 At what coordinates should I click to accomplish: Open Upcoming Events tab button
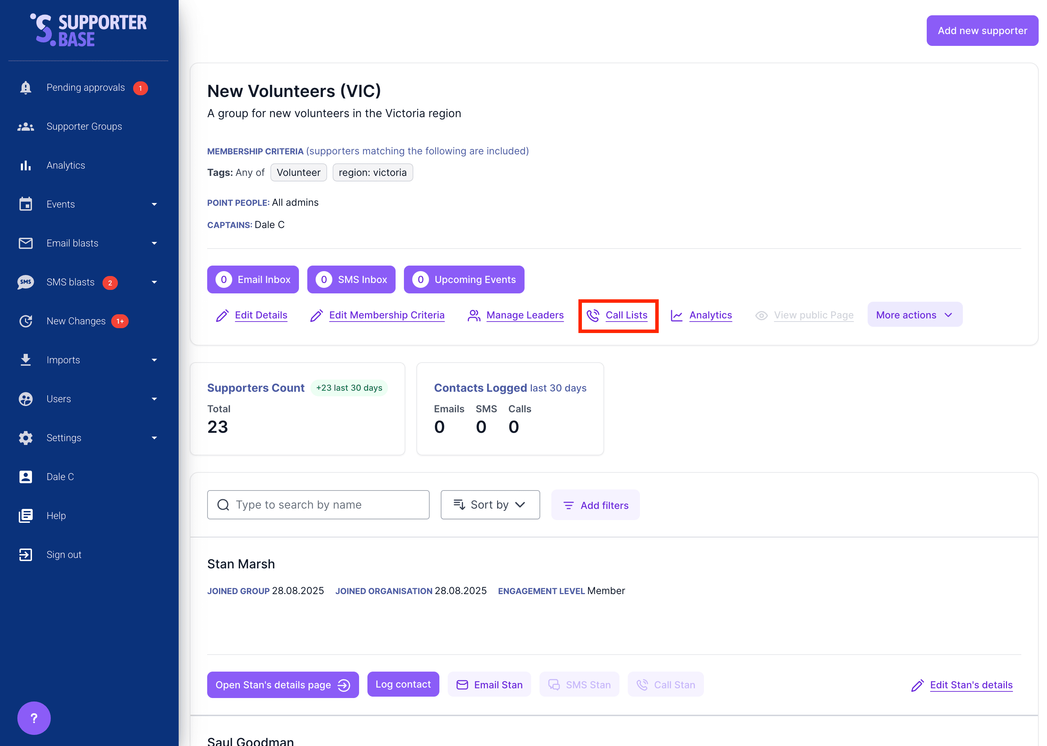464,279
